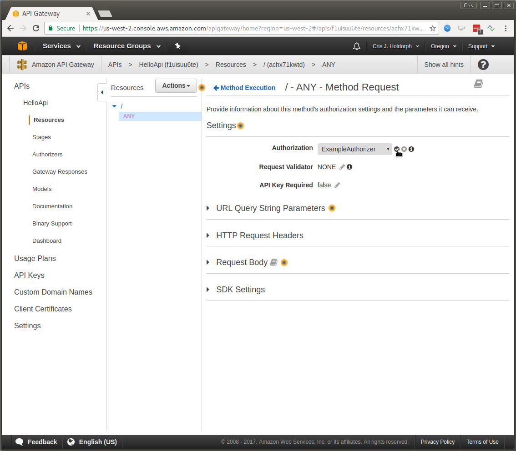516x451 pixels.
Task: Open Services dropdown menu
Action: pyautogui.click(x=61, y=46)
